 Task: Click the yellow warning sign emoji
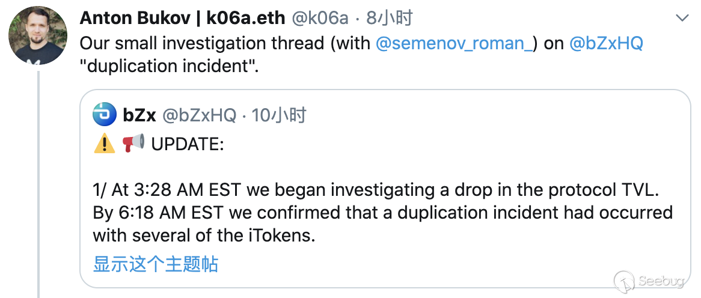tap(105, 144)
